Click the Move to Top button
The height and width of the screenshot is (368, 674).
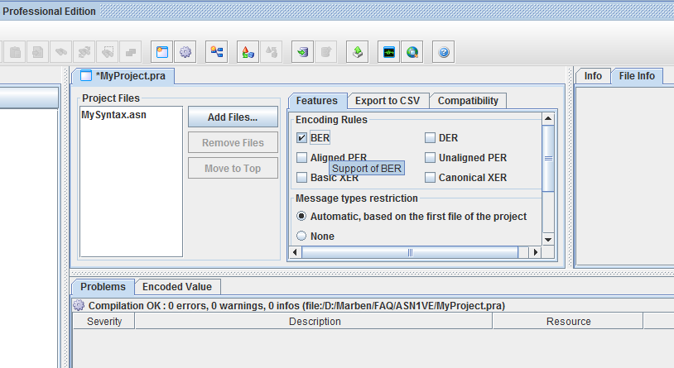(x=233, y=169)
